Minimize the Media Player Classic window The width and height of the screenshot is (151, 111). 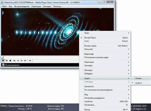pyautogui.click(x=100, y=2)
